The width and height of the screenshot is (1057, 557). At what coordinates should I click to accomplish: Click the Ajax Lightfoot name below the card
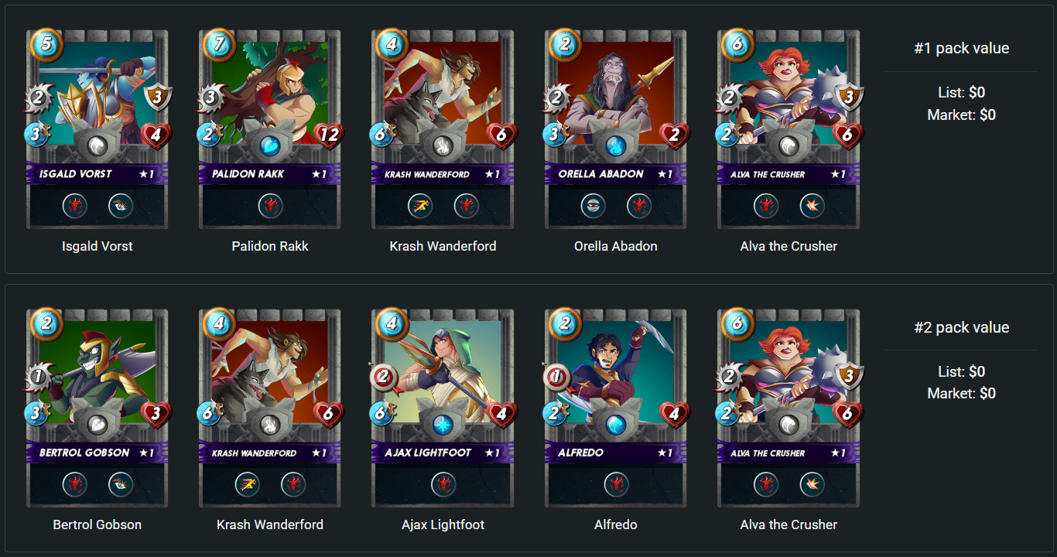click(x=443, y=525)
